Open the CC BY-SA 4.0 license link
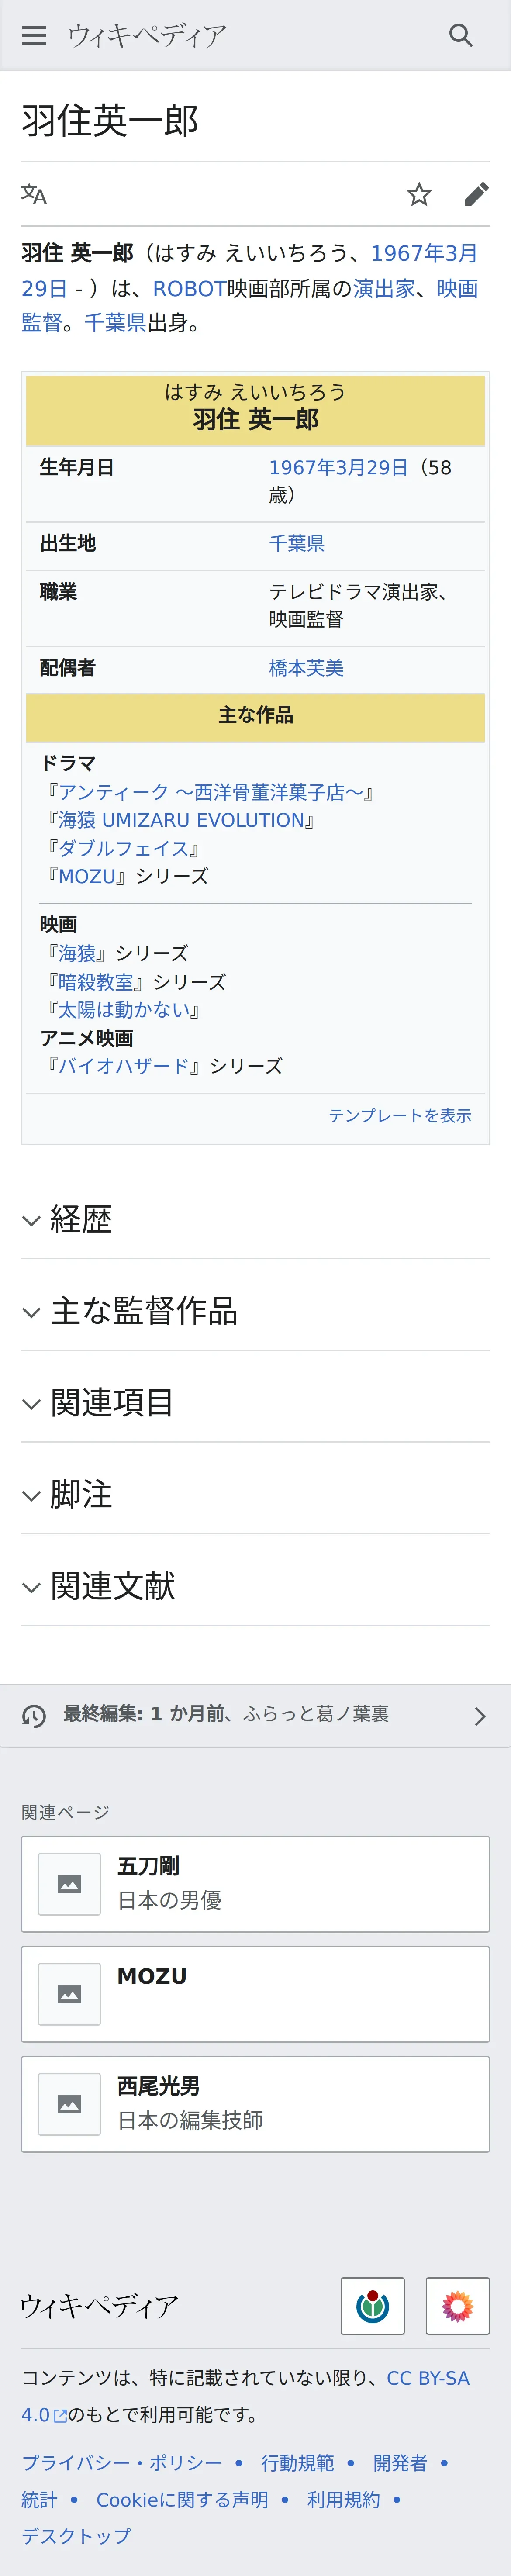511x2576 pixels. pyautogui.click(x=246, y=2396)
